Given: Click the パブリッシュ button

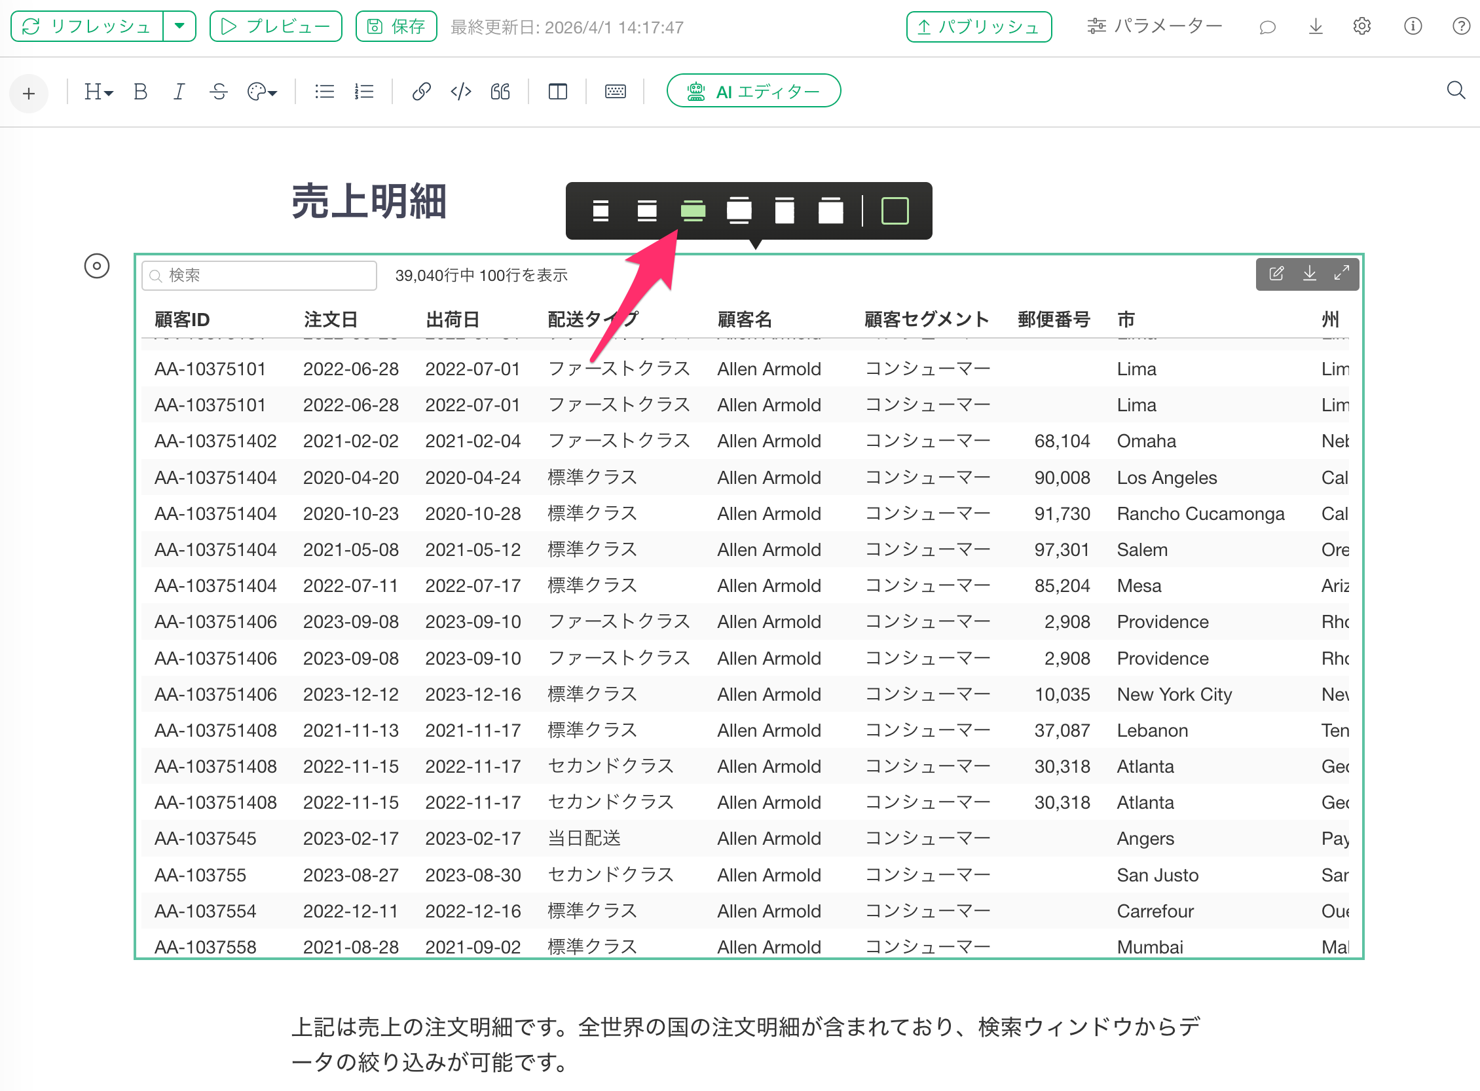Looking at the screenshot, I should coord(979,26).
